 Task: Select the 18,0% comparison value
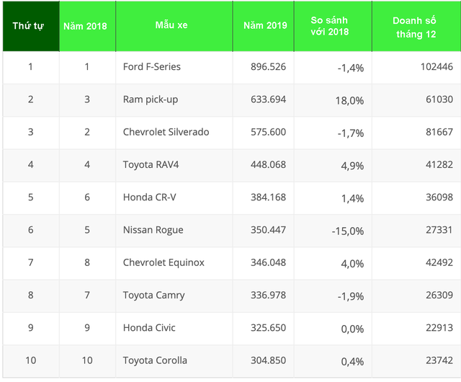pyautogui.click(x=350, y=100)
